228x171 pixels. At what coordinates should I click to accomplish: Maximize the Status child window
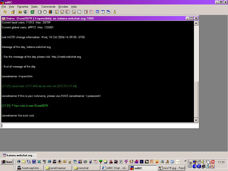pyautogui.click(x=191, y=18)
